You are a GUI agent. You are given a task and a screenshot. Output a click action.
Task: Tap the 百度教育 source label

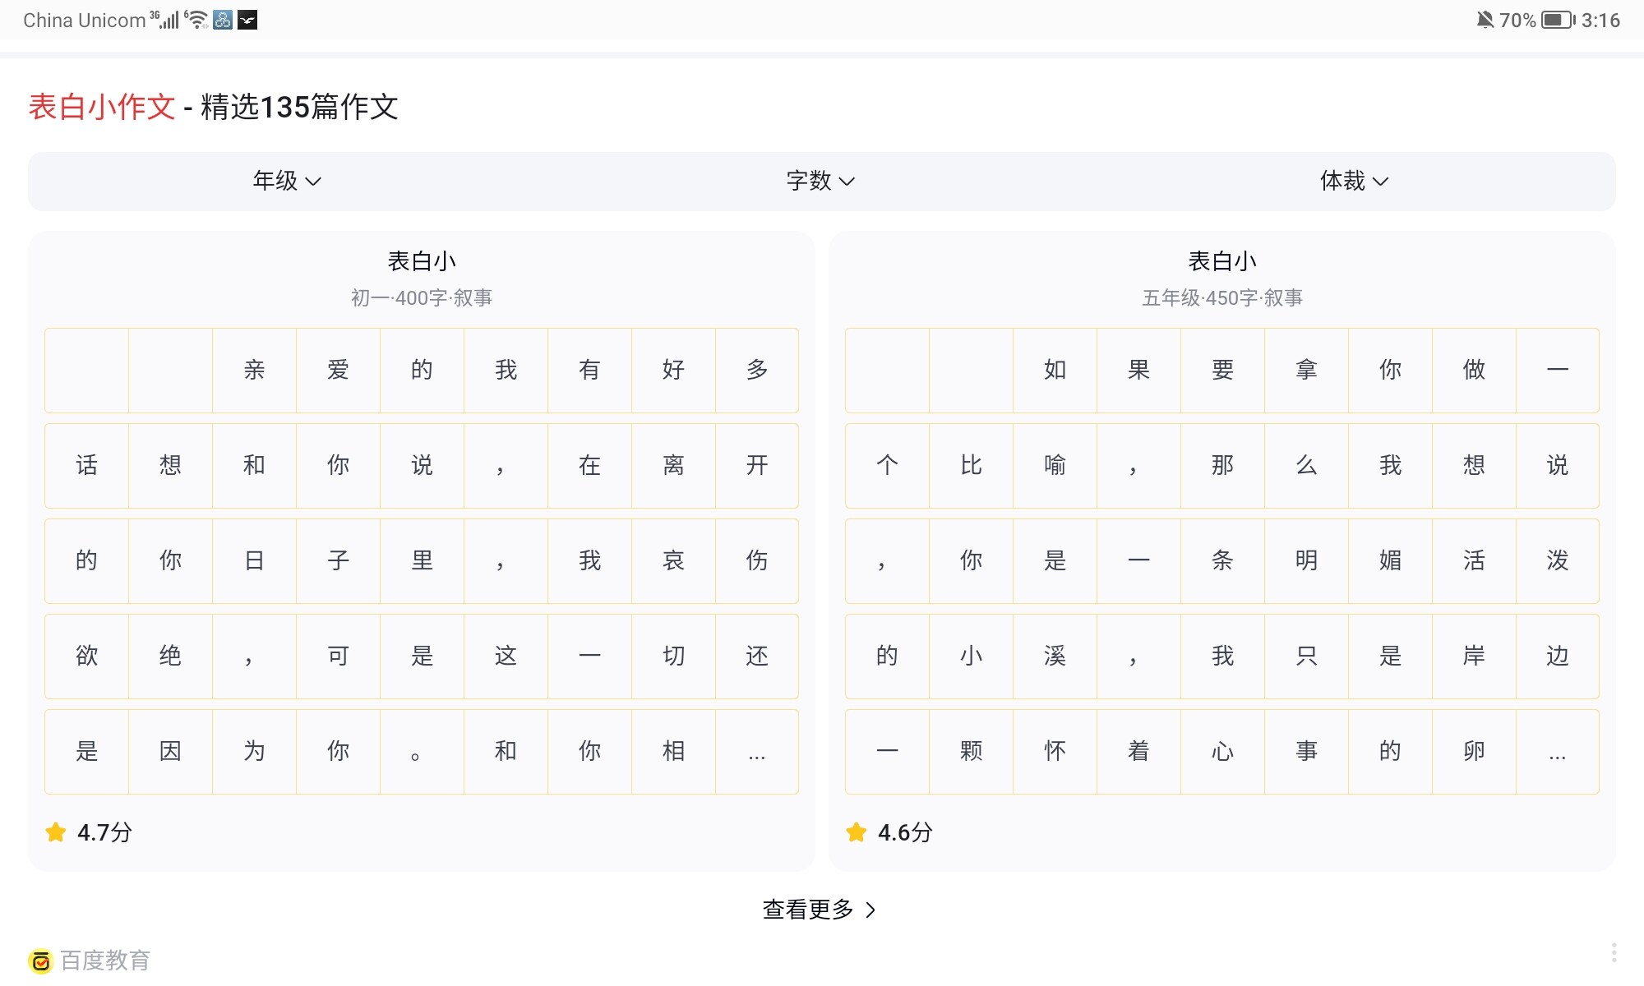(x=105, y=961)
